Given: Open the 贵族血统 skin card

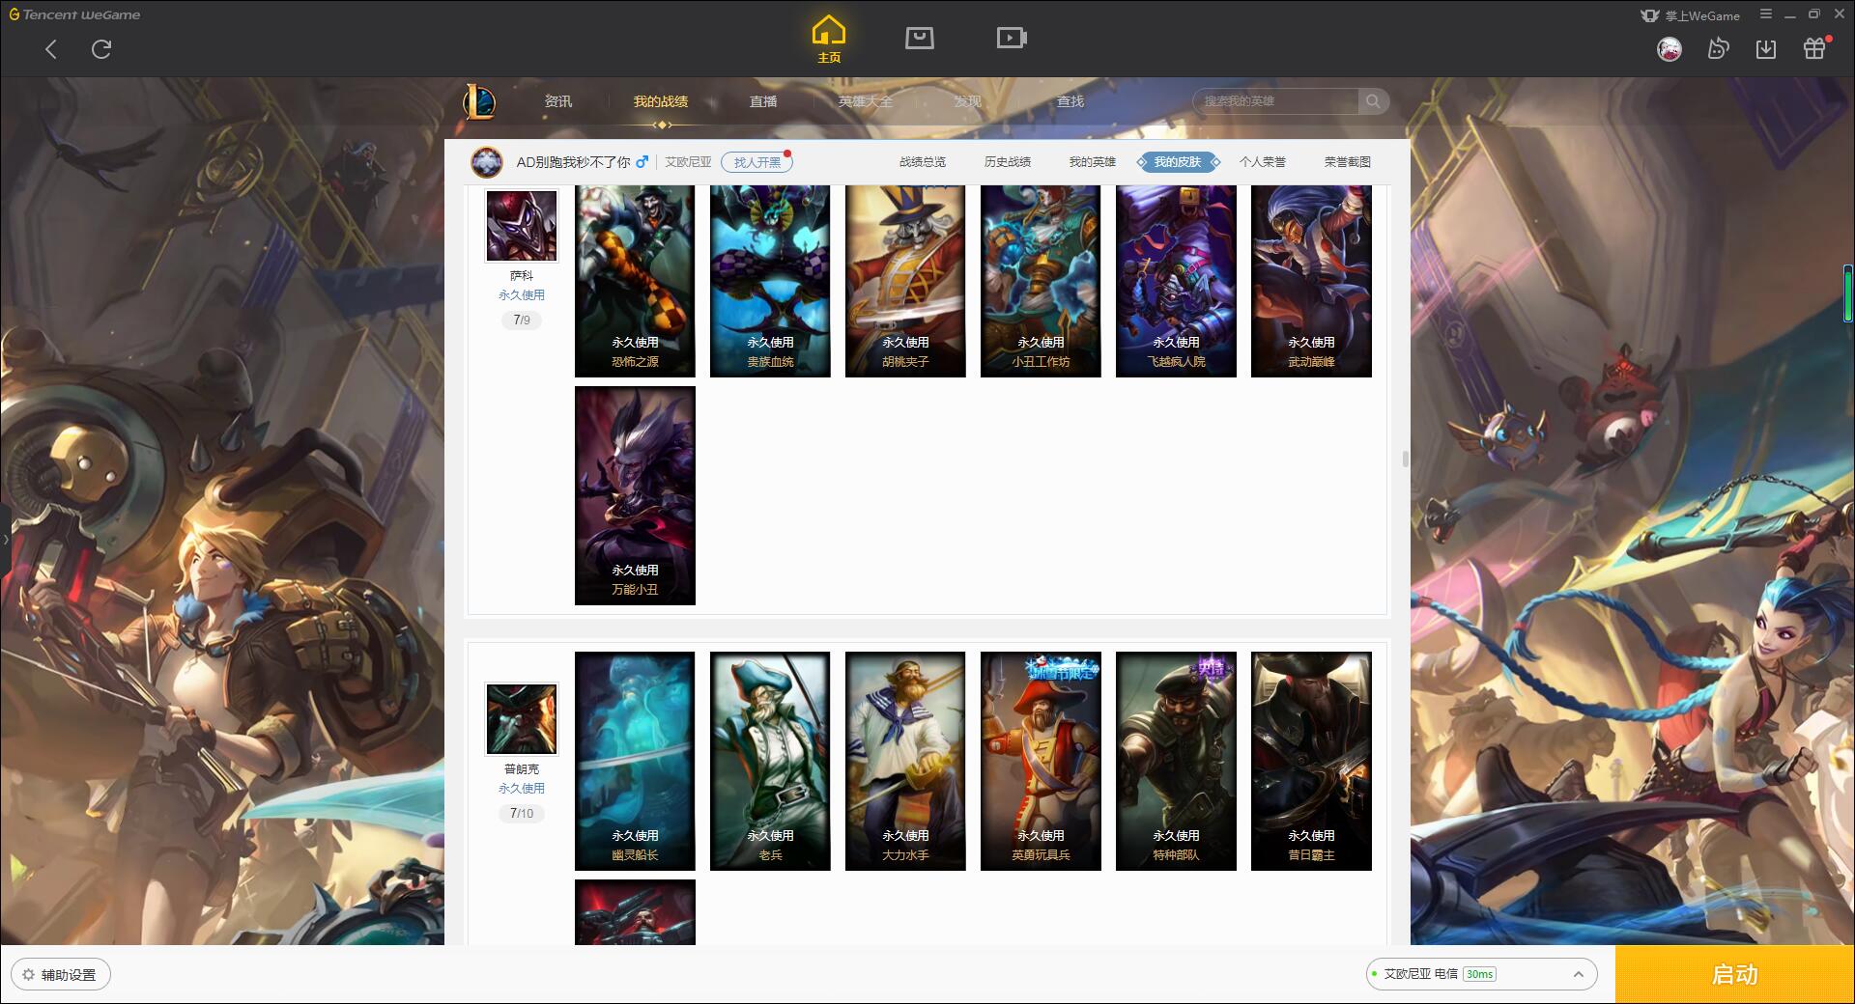Looking at the screenshot, I should point(770,280).
